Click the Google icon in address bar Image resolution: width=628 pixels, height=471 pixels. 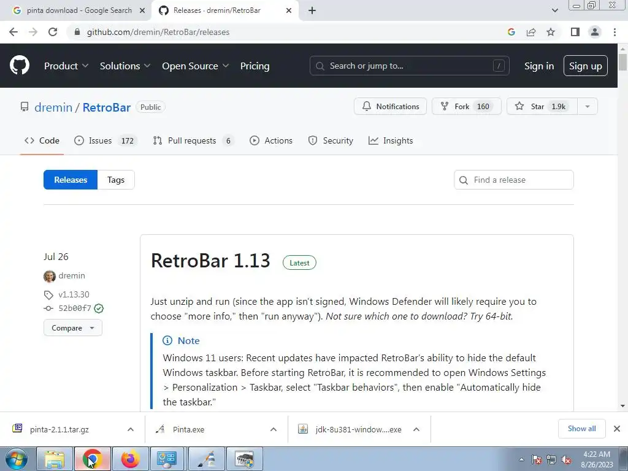coord(511,32)
